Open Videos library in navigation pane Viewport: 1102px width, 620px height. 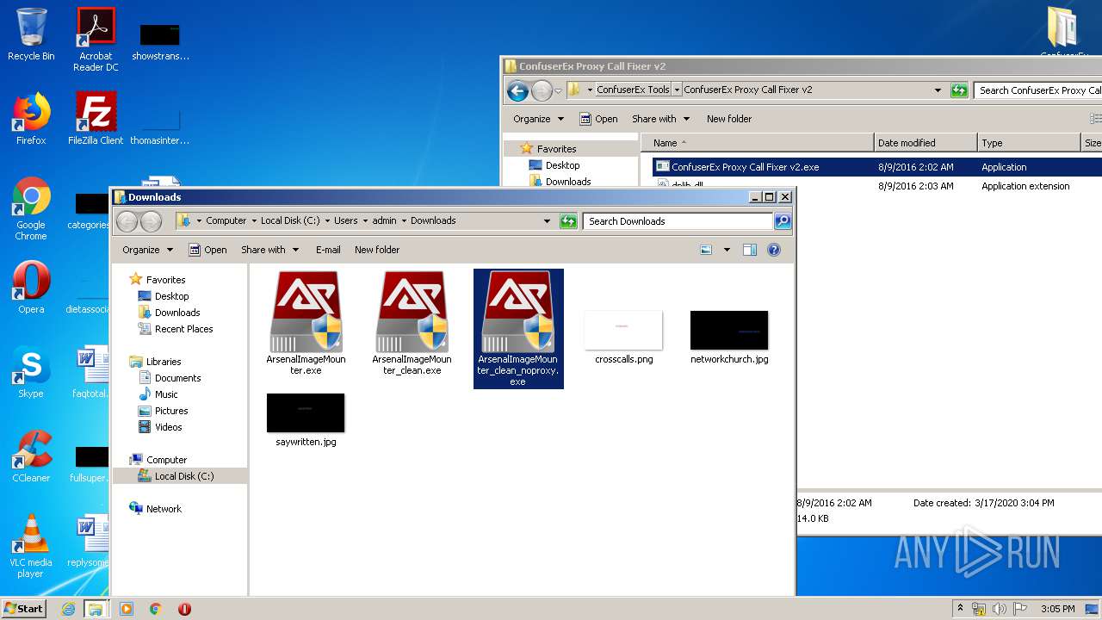tap(168, 427)
